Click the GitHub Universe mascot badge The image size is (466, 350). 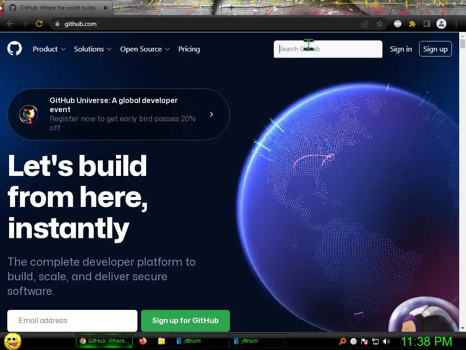point(29,114)
